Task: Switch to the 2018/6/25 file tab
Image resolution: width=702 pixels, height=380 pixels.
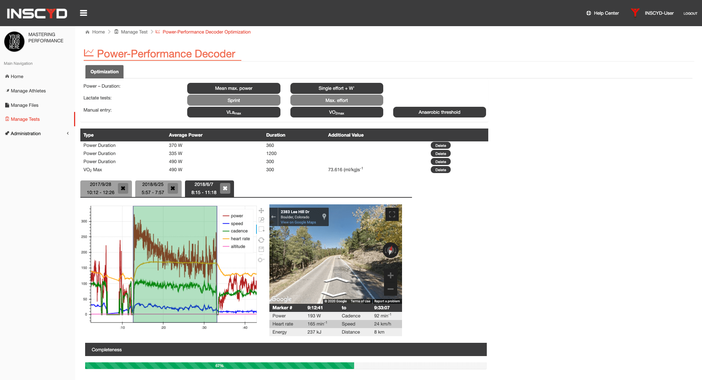Action: pyautogui.click(x=153, y=189)
